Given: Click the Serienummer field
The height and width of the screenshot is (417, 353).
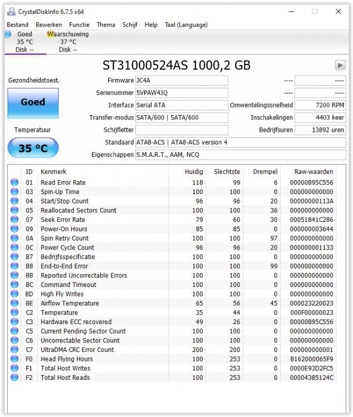Looking at the screenshot, I should click(182, 93).
